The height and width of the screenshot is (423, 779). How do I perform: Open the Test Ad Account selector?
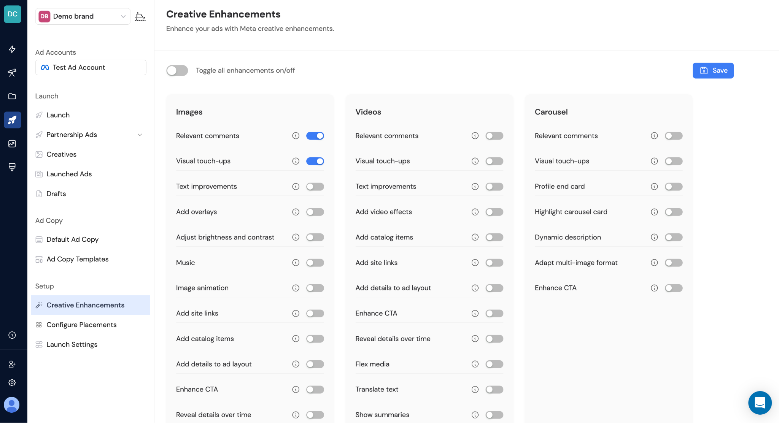pos(91,67)
